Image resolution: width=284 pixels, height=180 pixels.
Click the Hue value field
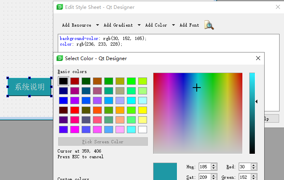pos(205,167)
